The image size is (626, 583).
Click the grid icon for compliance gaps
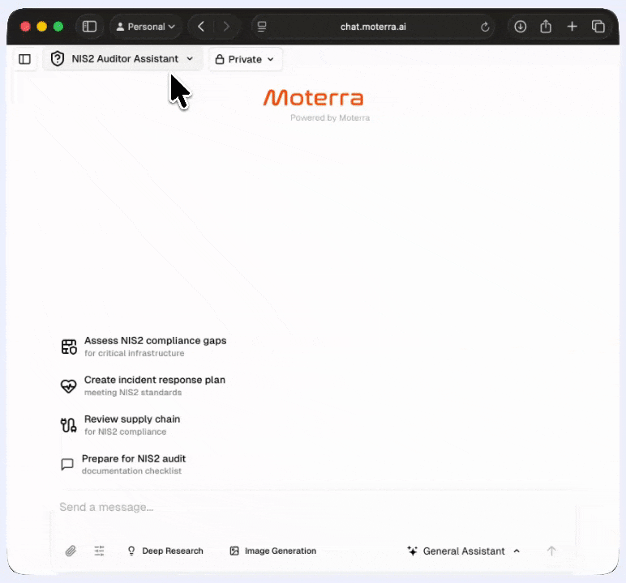click(x=69, y=347)
